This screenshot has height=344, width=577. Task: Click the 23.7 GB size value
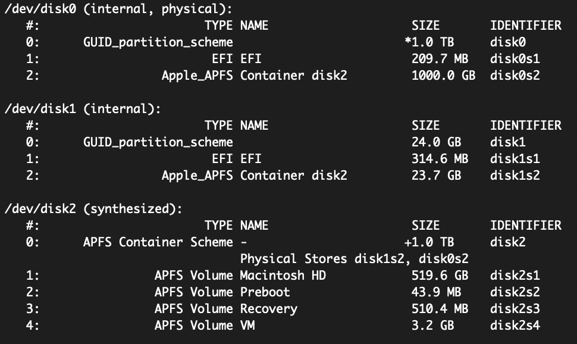(436, 176)
